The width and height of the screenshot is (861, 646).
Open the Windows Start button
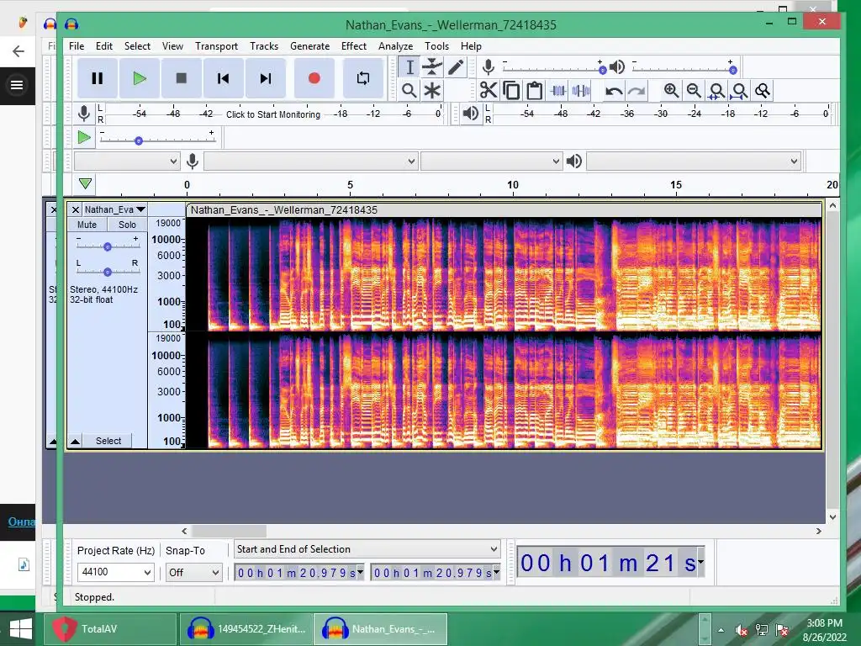pyautogui.click(x=21, y=629)
